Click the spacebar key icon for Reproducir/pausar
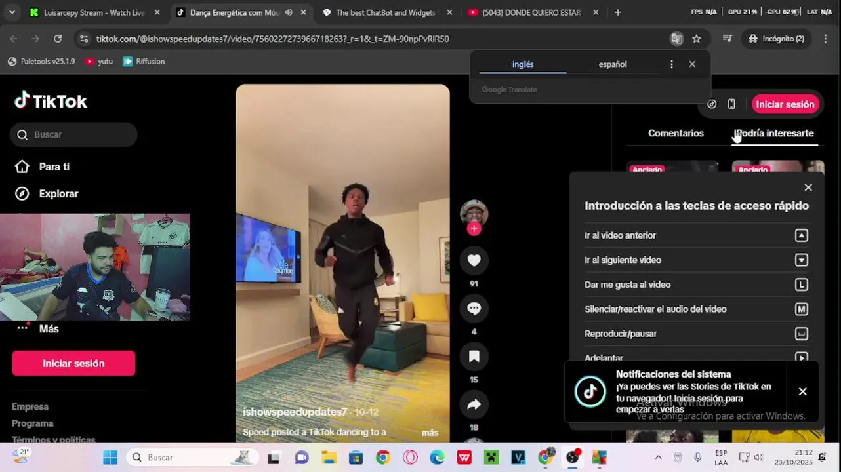The height and width of the screenshot is (472, 841). point(801,334)
